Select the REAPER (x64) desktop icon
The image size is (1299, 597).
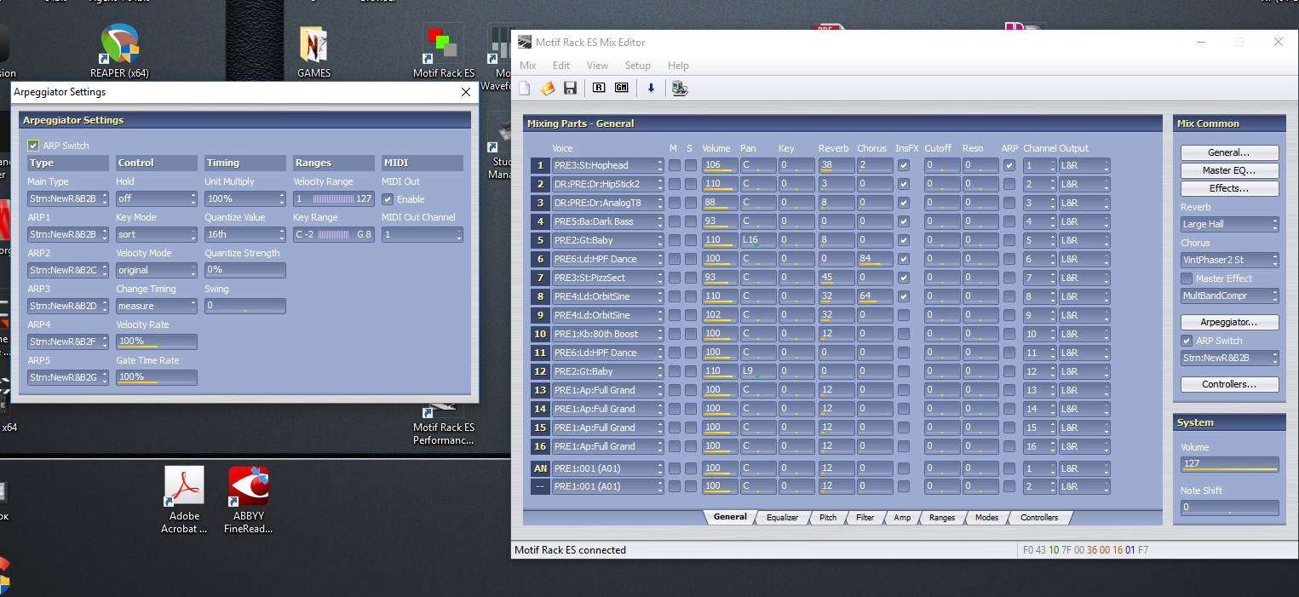(x=119, y=51)
